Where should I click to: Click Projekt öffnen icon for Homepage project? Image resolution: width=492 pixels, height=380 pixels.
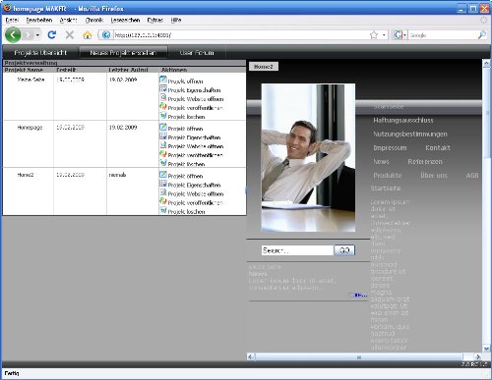click(163, 127)
